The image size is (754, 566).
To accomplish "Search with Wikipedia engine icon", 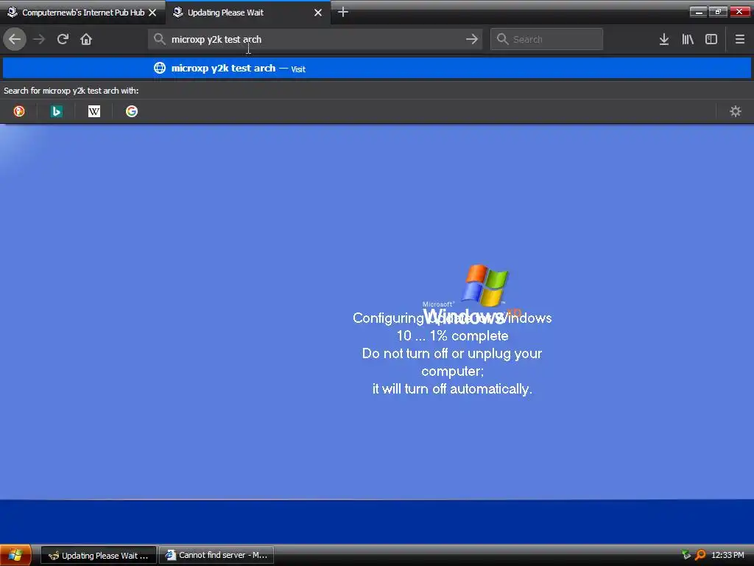I will [94, 111].
